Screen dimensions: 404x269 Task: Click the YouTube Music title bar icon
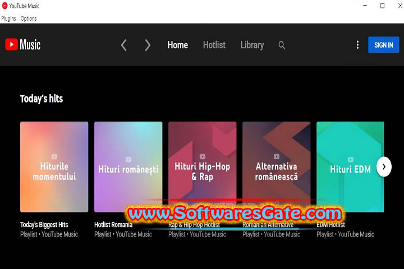[x=4, y=6]
